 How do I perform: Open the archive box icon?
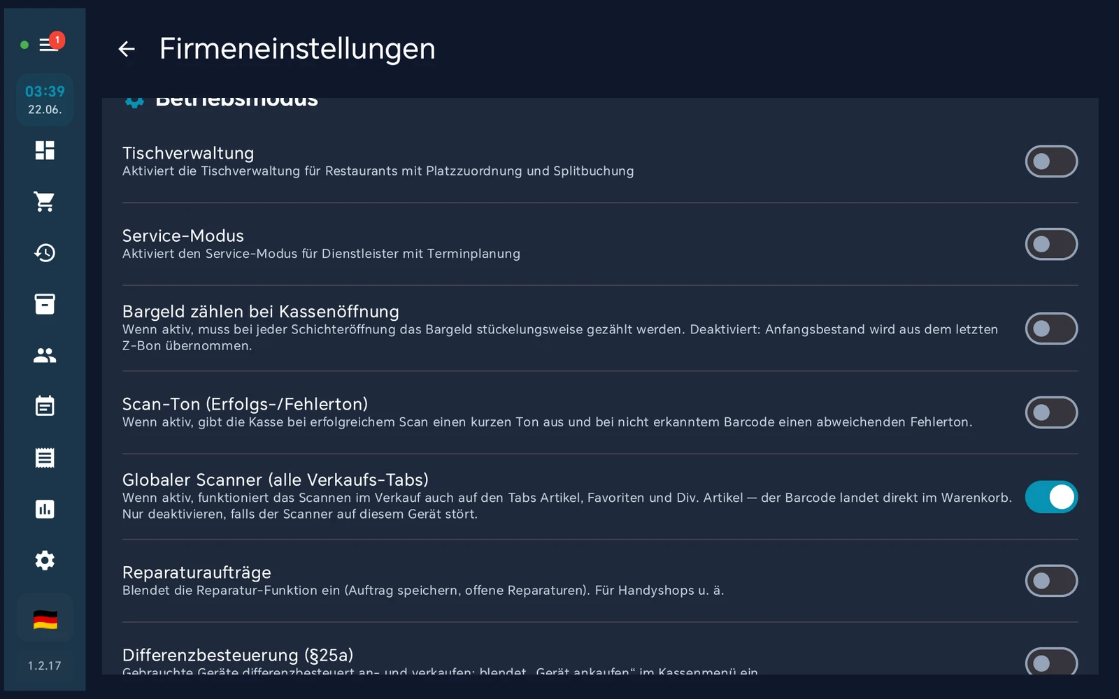(45, 304)
